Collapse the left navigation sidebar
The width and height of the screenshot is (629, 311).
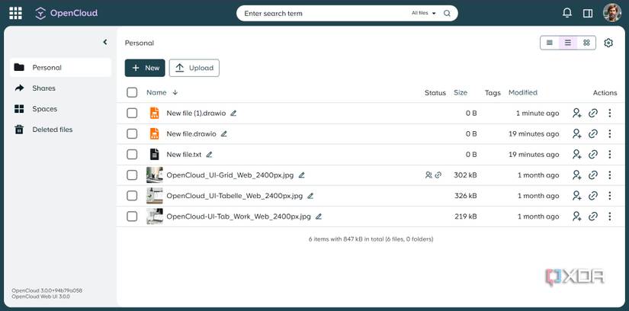tap(105, 42)
